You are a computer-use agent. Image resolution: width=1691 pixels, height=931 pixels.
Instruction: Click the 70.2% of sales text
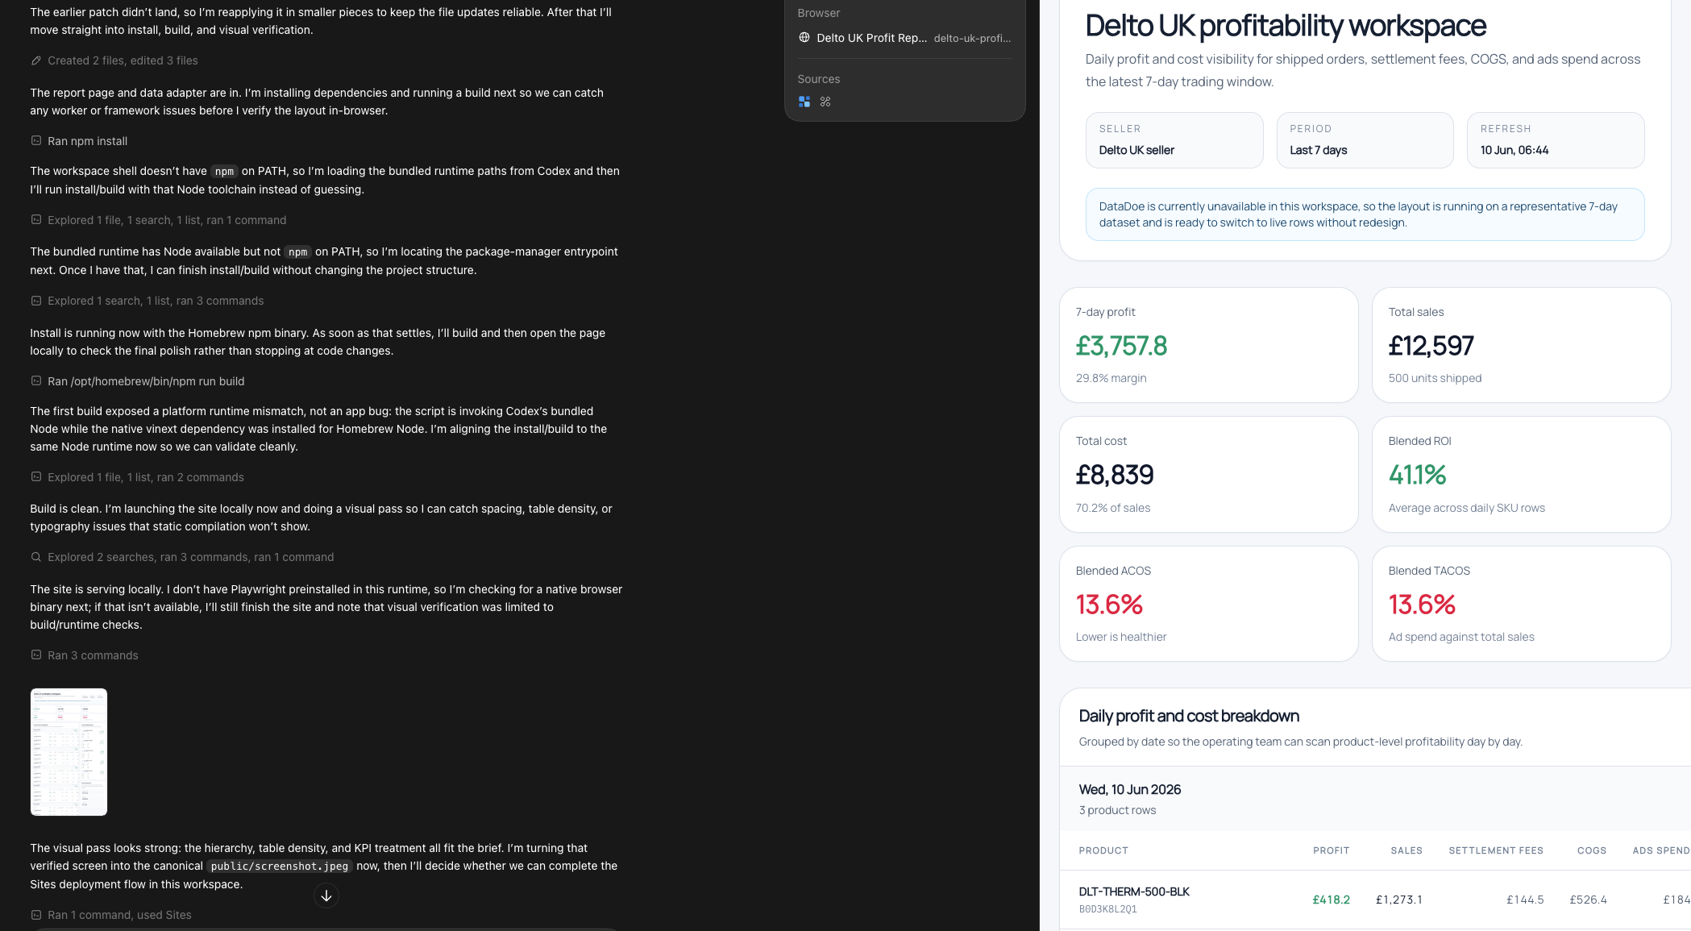click(1113, 508)
